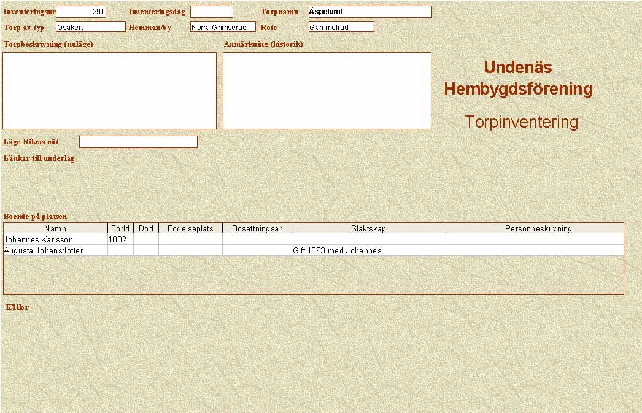
Task: Click inside the Torpbeskrivning (nuläge) text area
Action: click(109, 90)
